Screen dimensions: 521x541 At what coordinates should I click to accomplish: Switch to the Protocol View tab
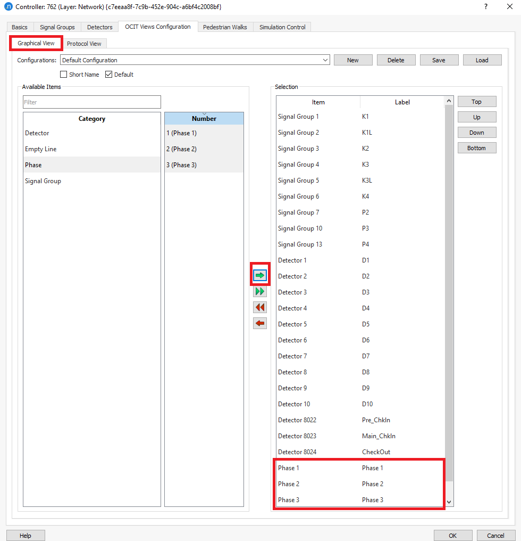[84, 44]
